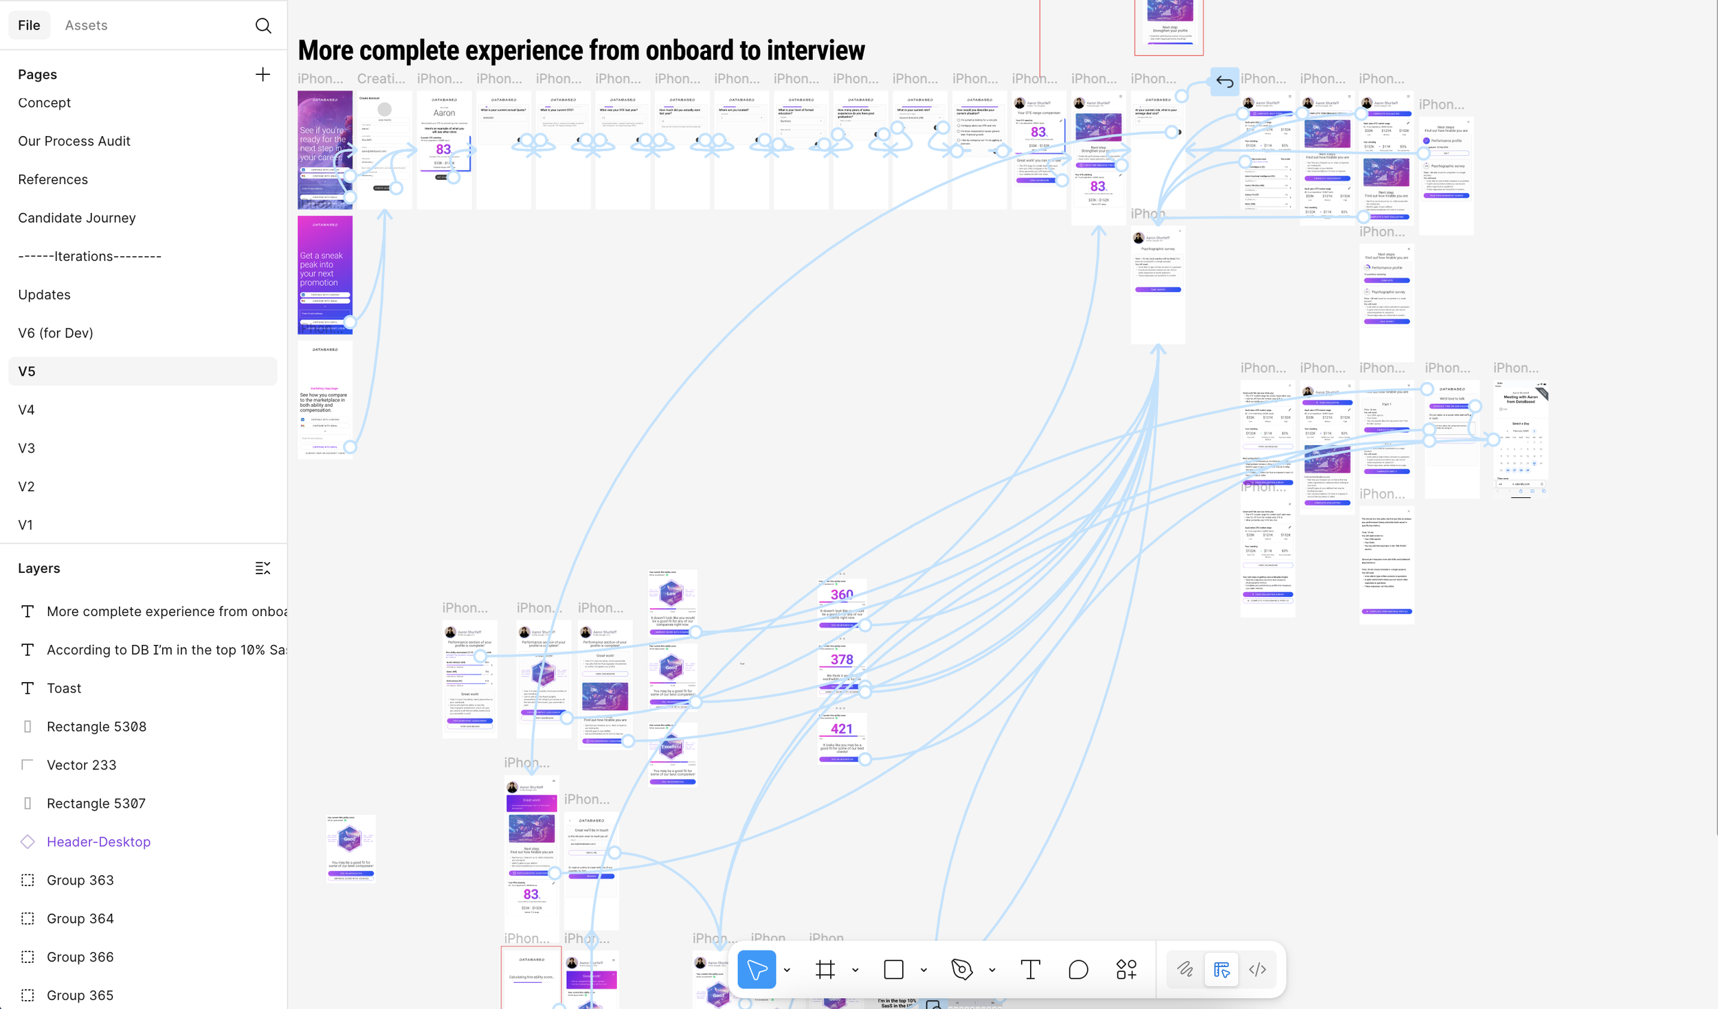Switch to the Assets tab

click(x=86, y=25)
